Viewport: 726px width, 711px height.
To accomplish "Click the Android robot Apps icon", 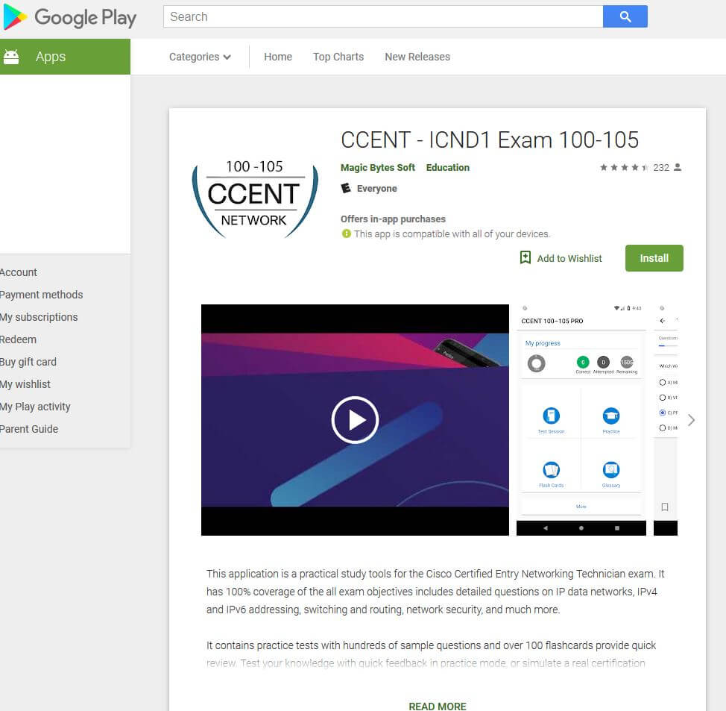I will pos(11,57).
